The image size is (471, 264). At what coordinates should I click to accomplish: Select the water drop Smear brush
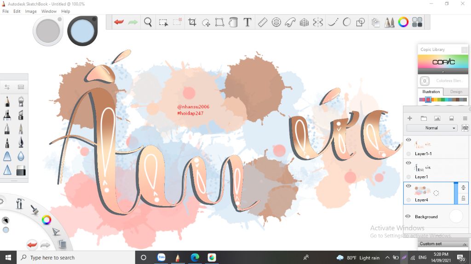pos(21,156)
